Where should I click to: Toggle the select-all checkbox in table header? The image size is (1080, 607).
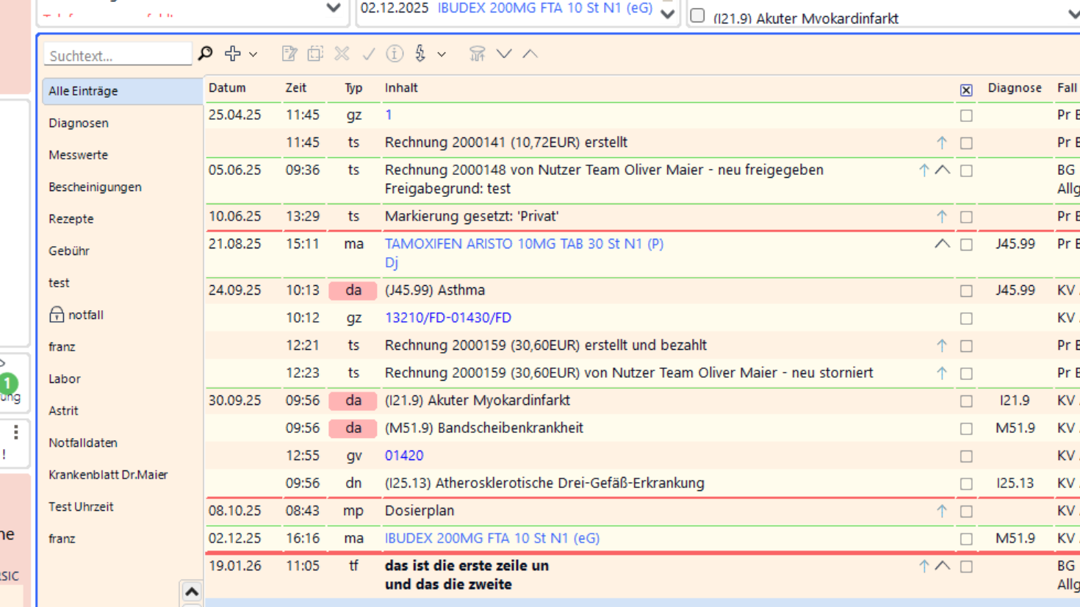pos(966,90)
